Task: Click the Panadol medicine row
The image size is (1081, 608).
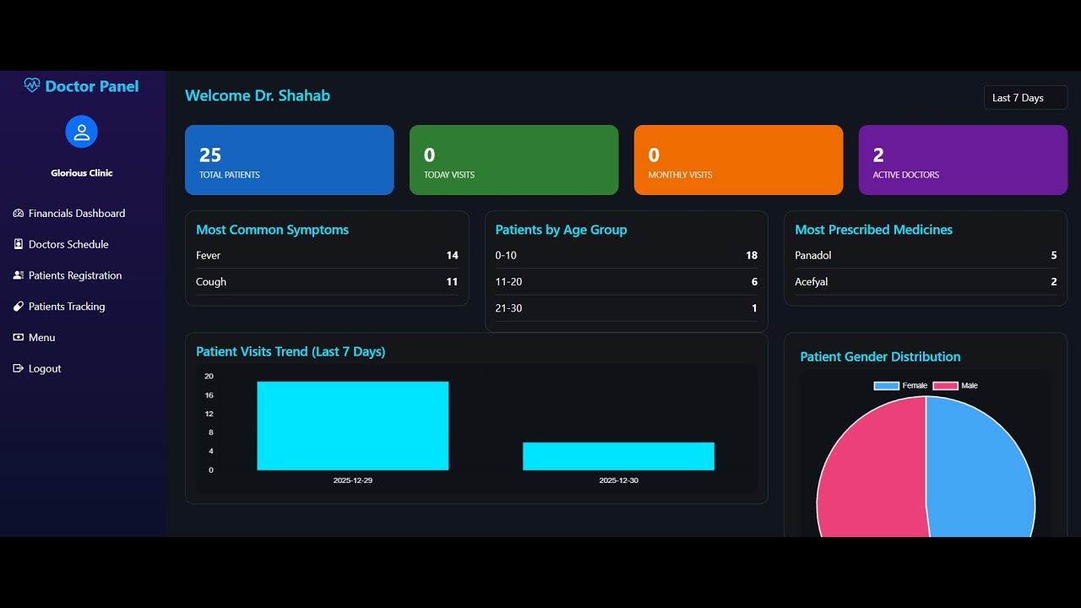Action: tap(926, 255)
